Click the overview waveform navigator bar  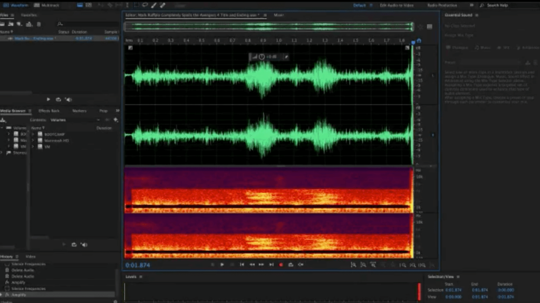click(x=268, y=26)
